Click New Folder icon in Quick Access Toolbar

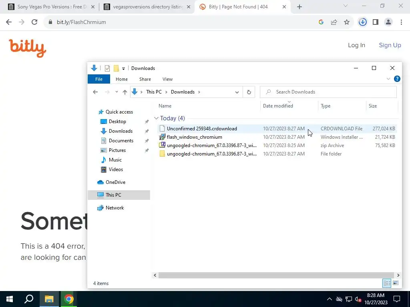point(116,68)
